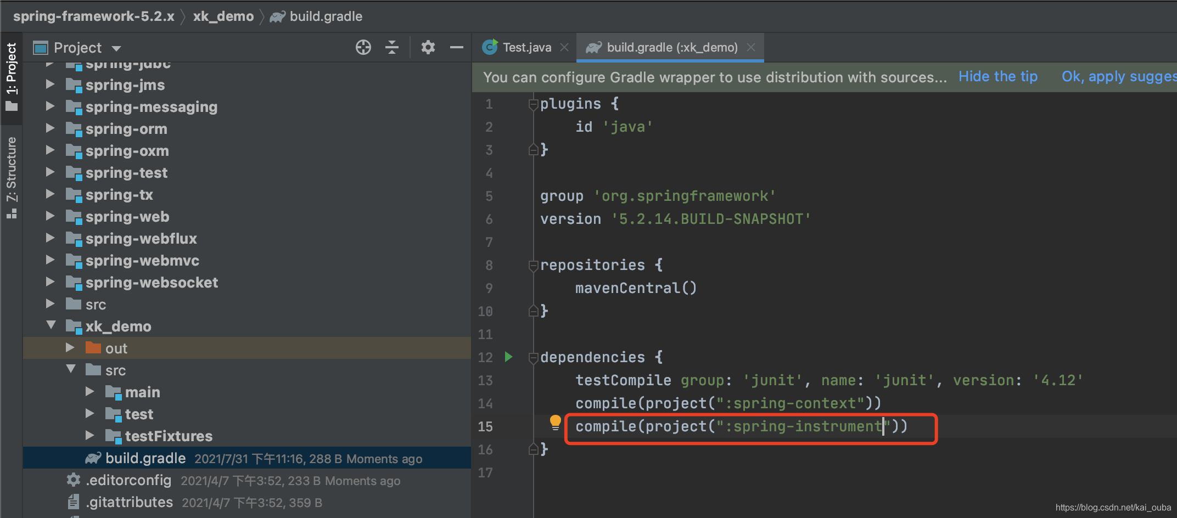This screenshot has height=518, width=1177.
Task: Expand the spring-orm module
Action: 50,128
